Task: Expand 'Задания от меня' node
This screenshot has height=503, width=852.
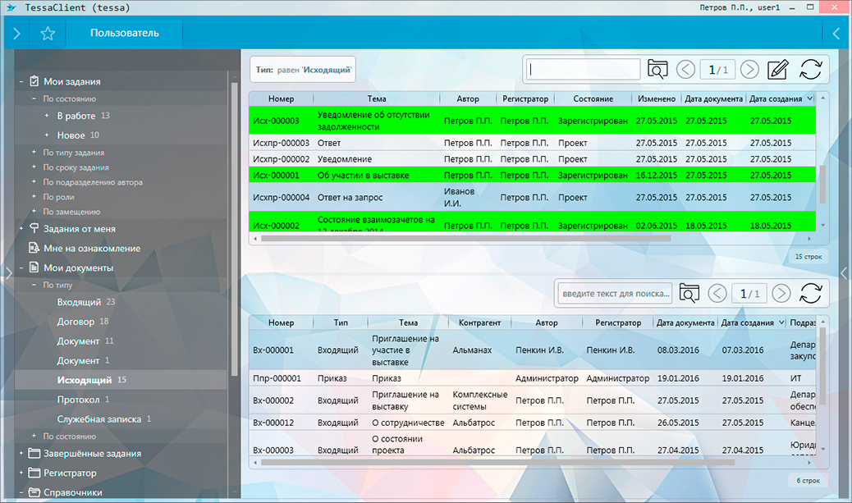Action: 21,230
